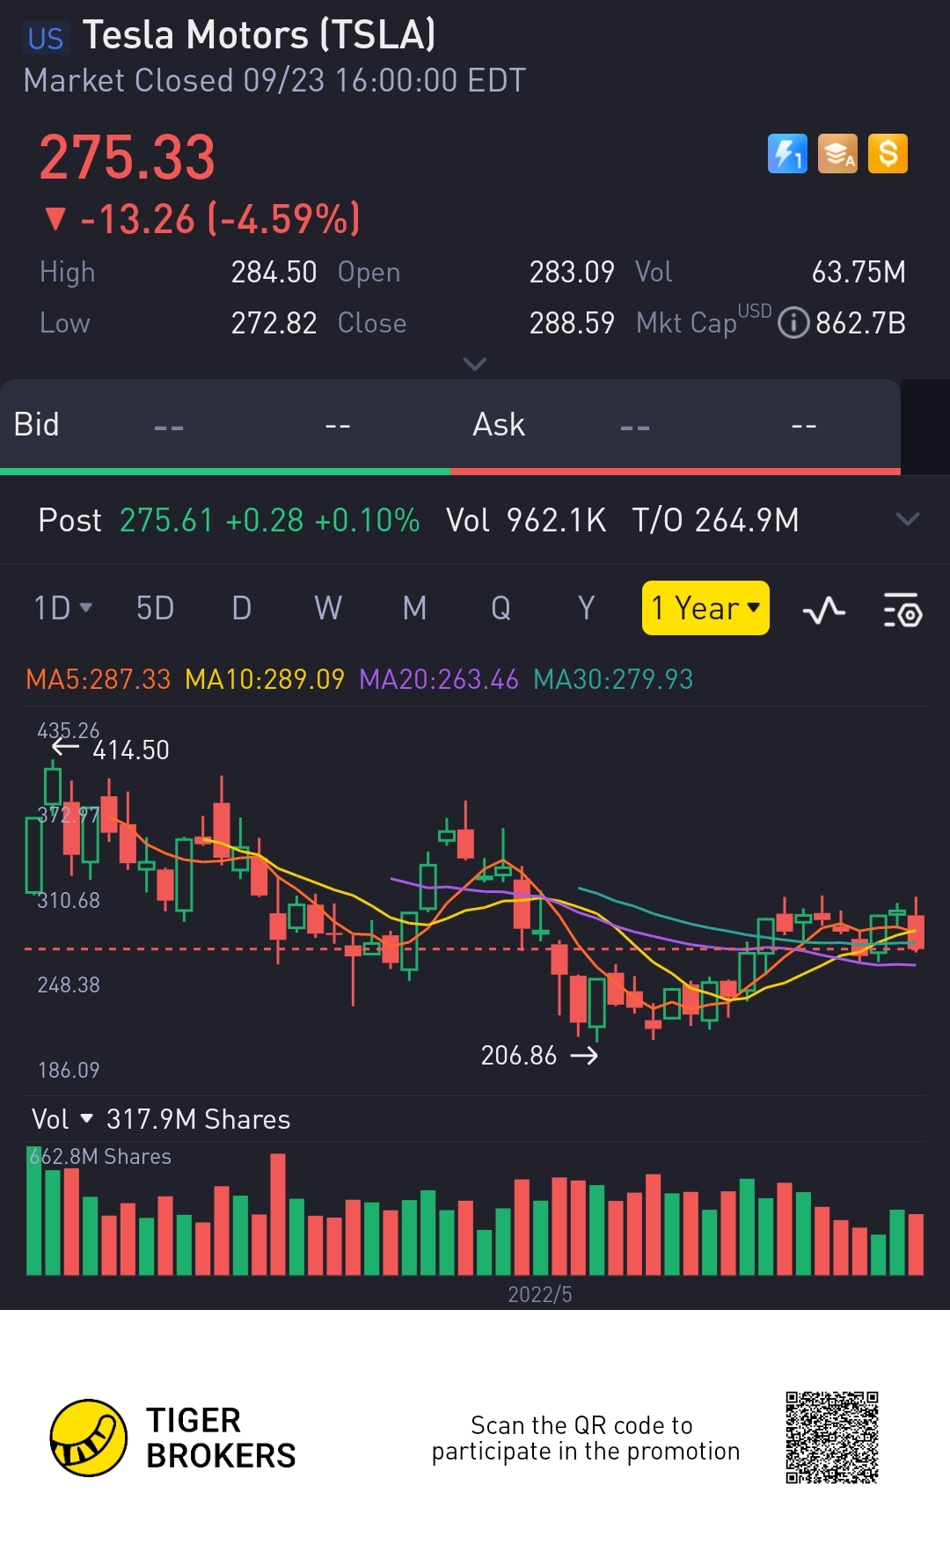Screen dimensions: 950x1566
Task: Open the chart settings icon
Action: (902, 610)
